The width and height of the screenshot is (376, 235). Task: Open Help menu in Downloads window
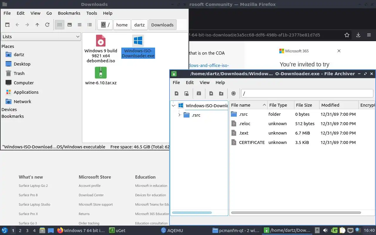coord(108,13)
